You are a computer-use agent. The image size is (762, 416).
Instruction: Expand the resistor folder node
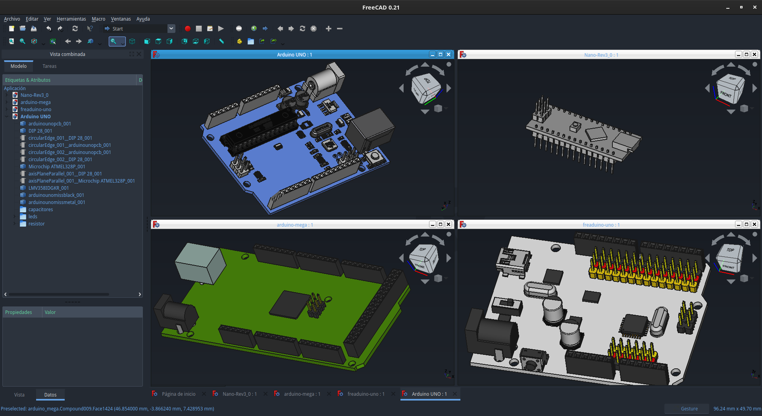tap(15, 224)
